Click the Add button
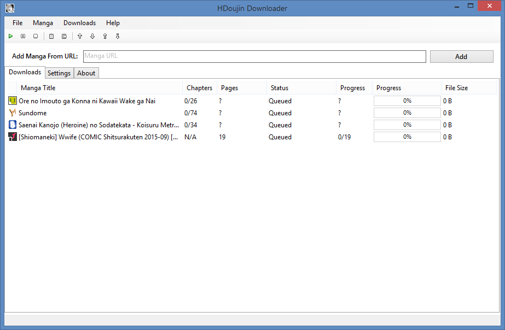This screenshot has height=330, width=505. 461,57
